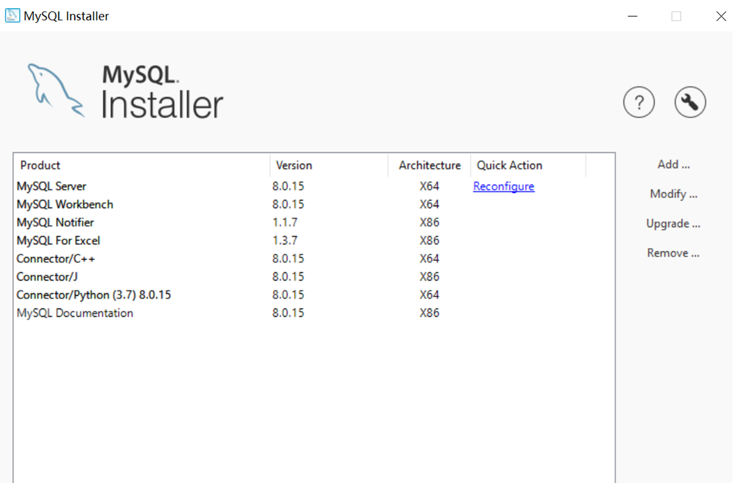Select the MySQL Server row
Viewport: 735px width, 483px height.
(x=314, y=186)
